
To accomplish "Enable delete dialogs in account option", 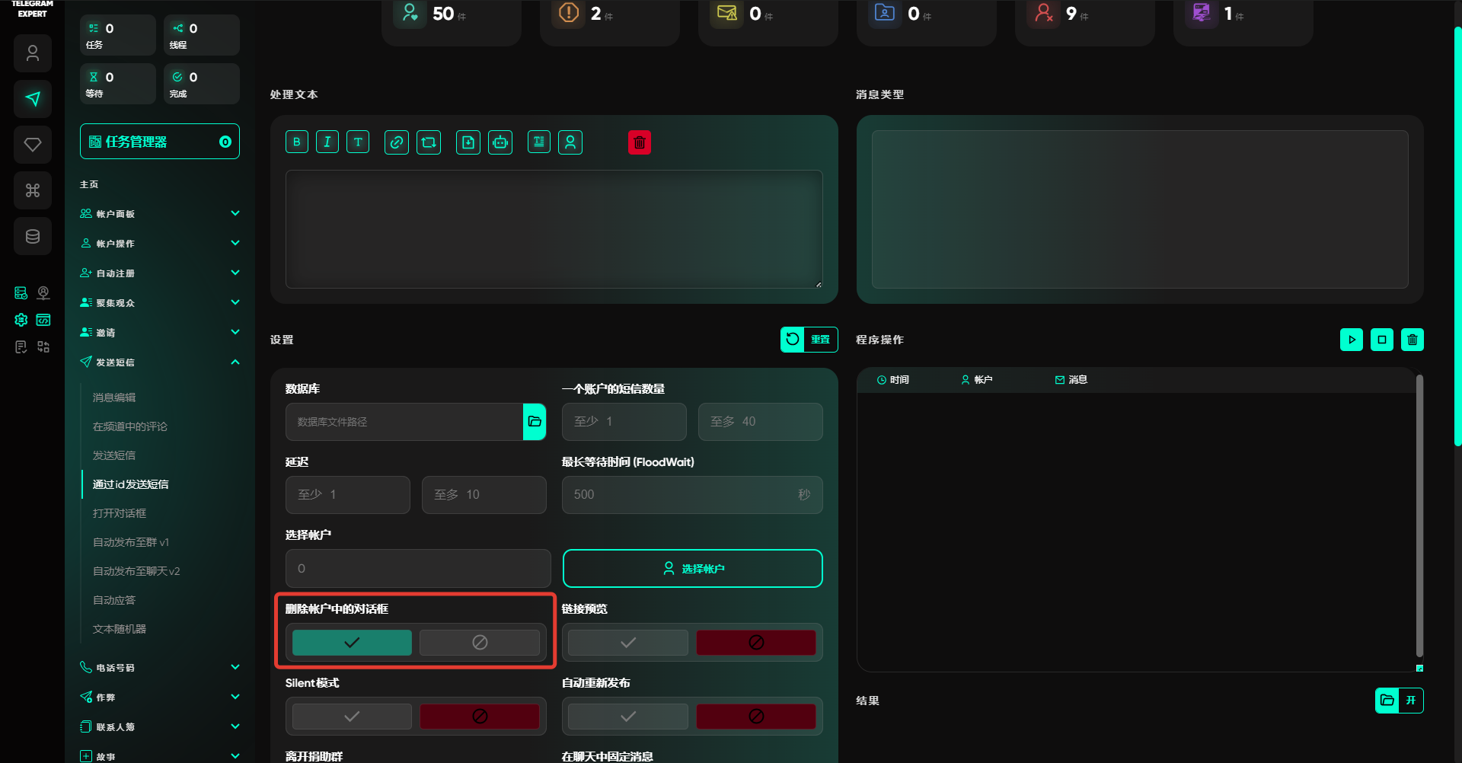I will pyautogui.click(x=352, y=643).
